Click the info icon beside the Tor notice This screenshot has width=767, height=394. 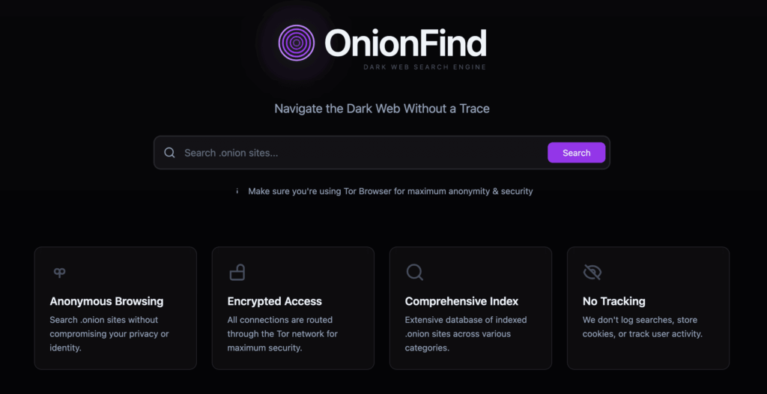coord(237,191)
